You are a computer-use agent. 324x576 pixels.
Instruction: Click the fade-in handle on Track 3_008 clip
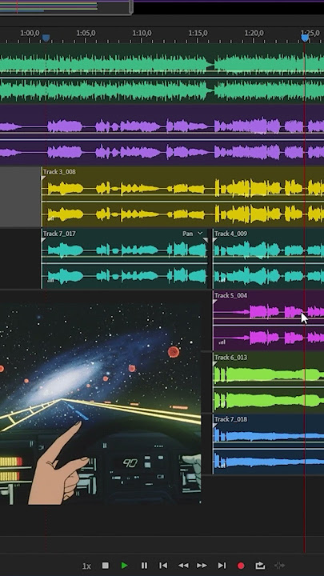click(43, 178)
